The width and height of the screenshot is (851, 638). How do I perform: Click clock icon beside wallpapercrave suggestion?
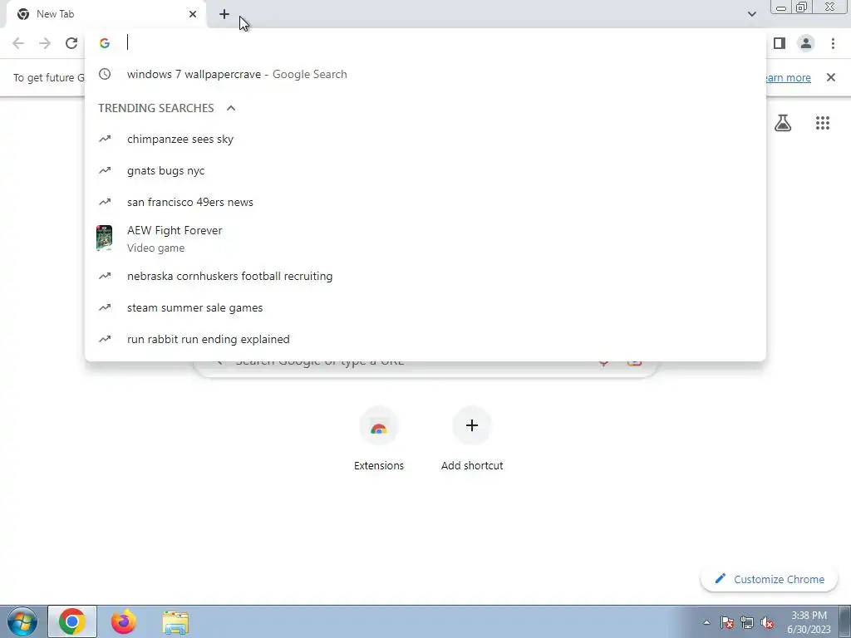pos(105,74)
